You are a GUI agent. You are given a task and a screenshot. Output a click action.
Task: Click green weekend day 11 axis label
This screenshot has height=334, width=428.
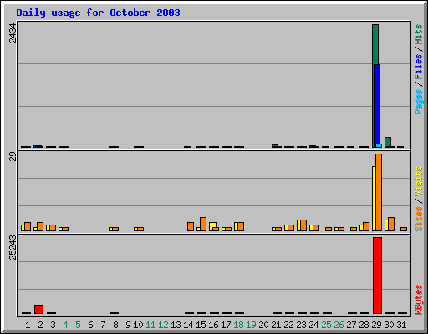(x=150, y=325)
